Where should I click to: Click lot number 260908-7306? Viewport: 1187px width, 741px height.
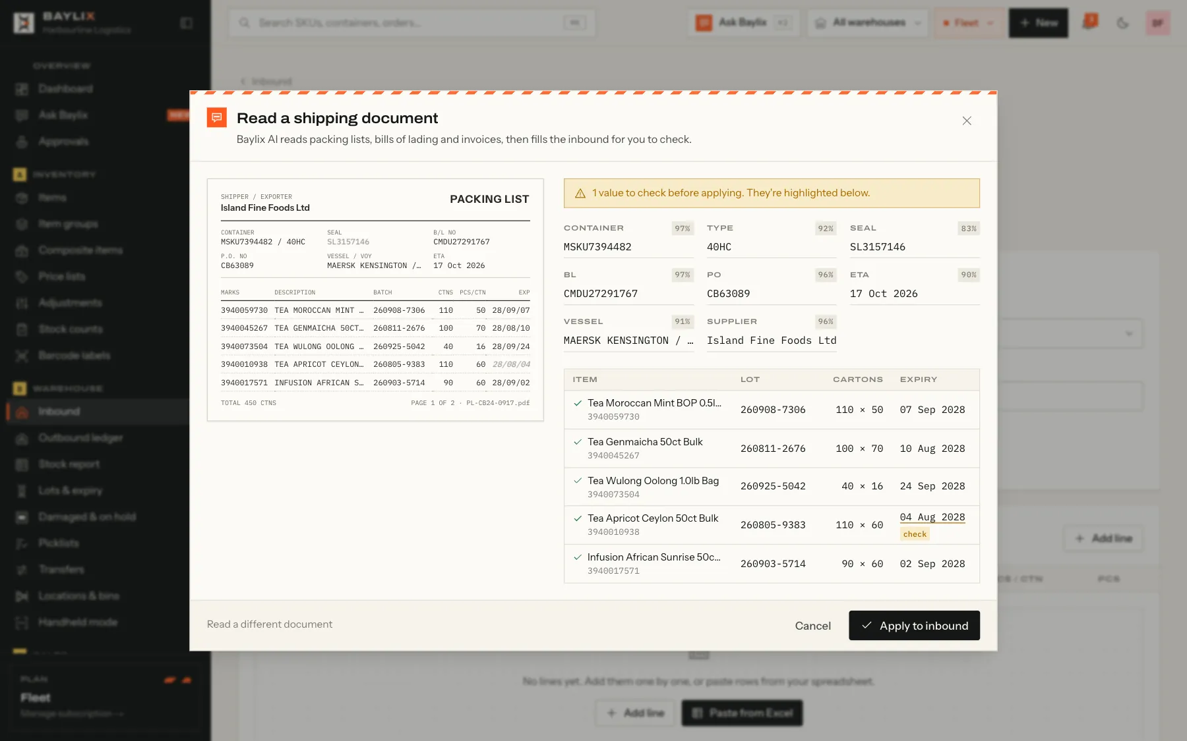[x=773, y=410]
